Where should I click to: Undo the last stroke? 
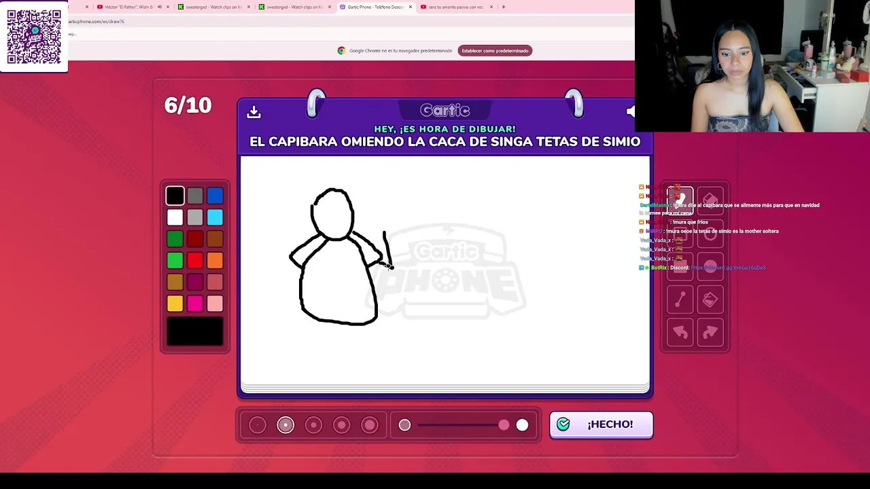680,332
